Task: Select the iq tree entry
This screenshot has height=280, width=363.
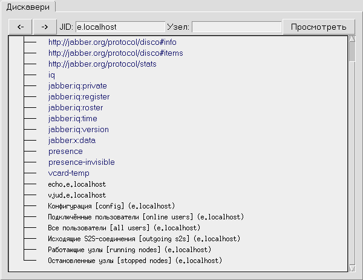Action: coord(51,75)
